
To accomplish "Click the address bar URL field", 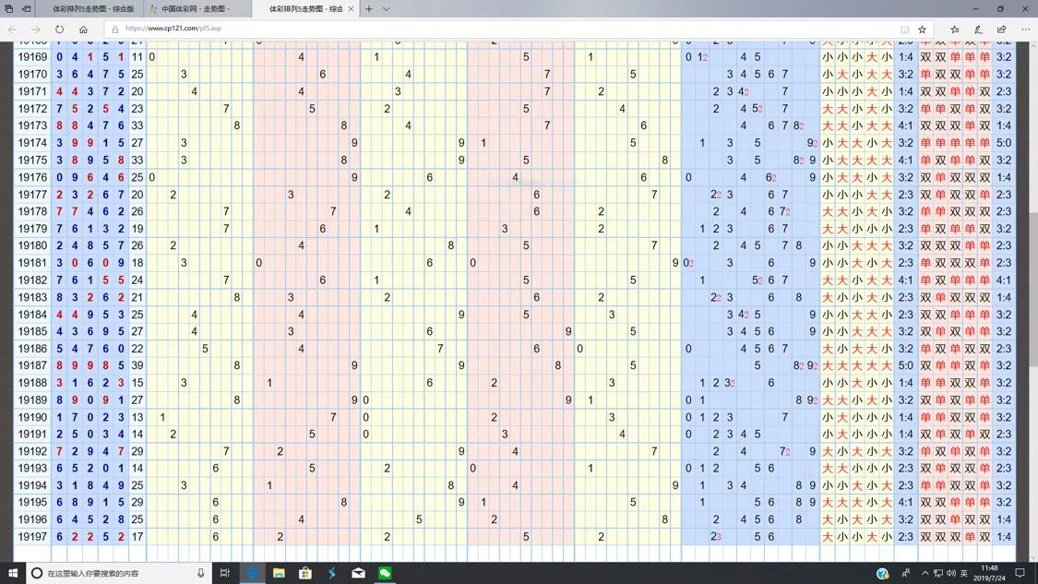I will pos(503,30).
